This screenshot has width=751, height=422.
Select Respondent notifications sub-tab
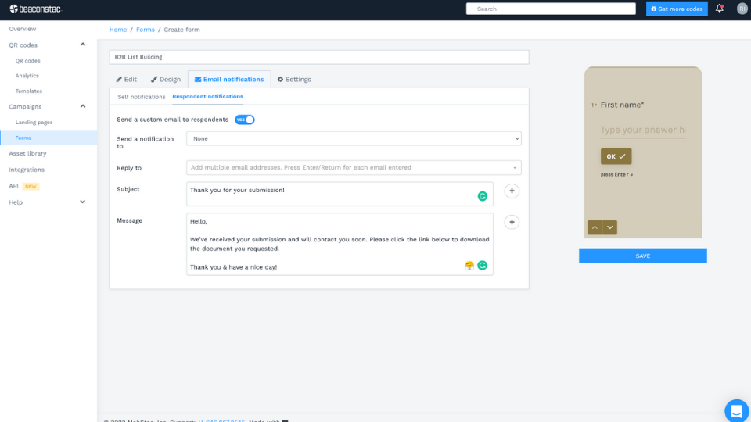(208, 97)
